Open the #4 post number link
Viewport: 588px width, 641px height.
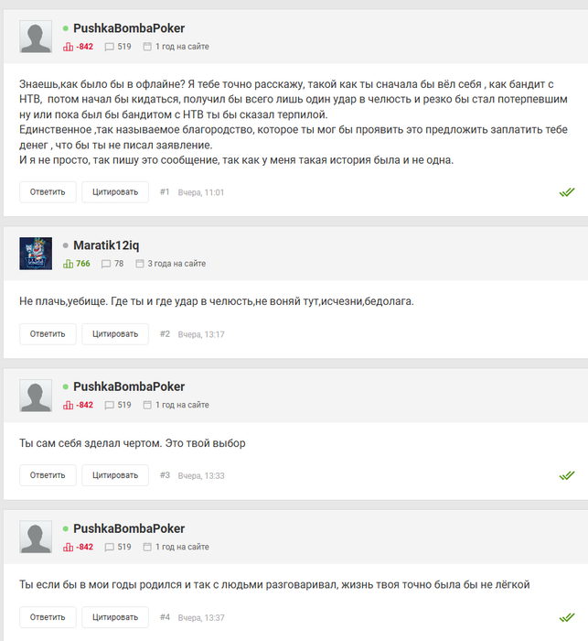point(165,617)
